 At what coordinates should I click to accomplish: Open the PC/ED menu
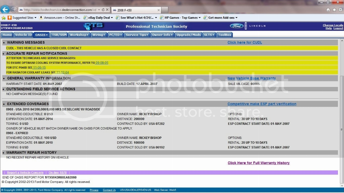click(x=116, y=35)
